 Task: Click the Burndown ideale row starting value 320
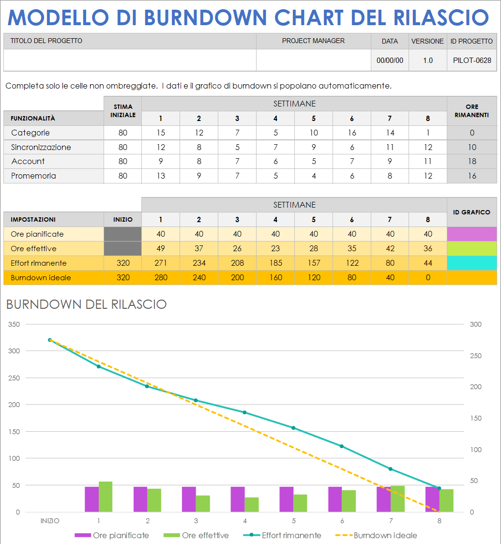[x=122, y=277]
